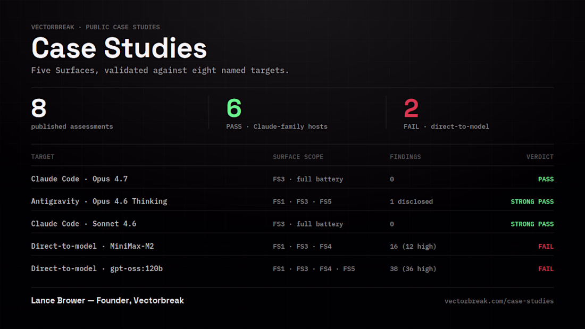Click '16 (12 high)' findings cell
This screenshot has width=585, height=329.
coord(413,247)
